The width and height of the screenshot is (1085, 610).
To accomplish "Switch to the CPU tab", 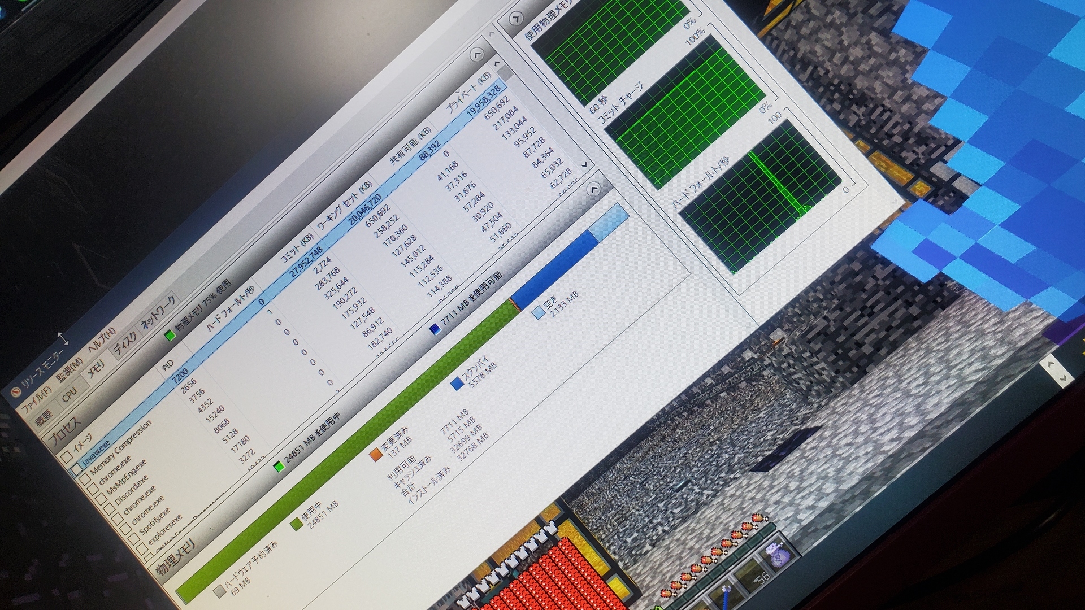I will (70, 393).
